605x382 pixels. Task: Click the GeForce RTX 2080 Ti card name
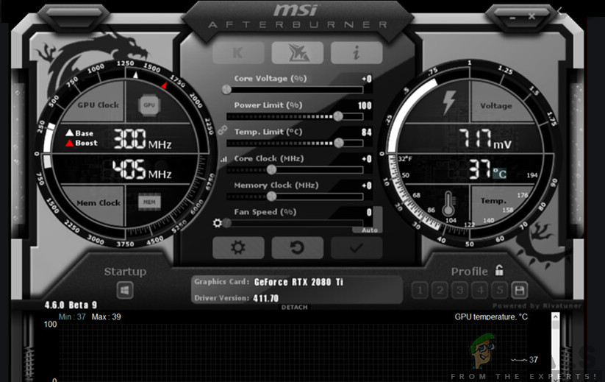pos(298,283)
